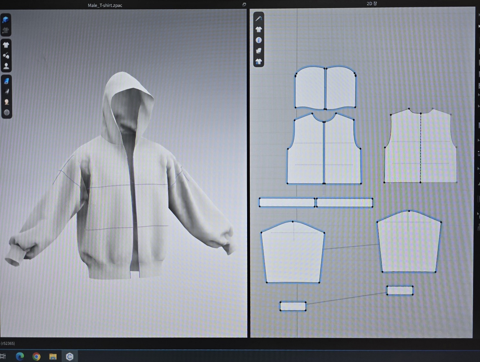Click the globe icon in 3D toolbar
This screenshot has height=362, width=480.
[x=6, y=112]
